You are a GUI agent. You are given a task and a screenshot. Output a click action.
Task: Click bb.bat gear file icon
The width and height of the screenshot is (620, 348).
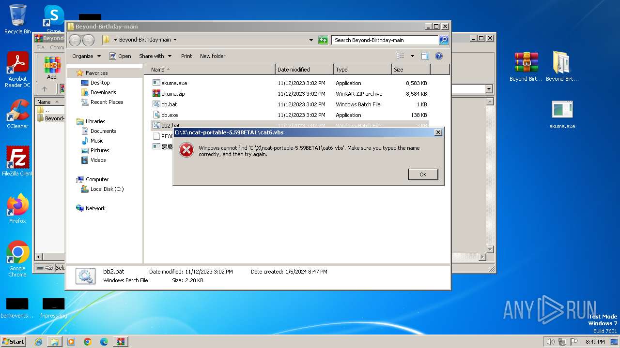pyautogui.click(x=156, y=104)
